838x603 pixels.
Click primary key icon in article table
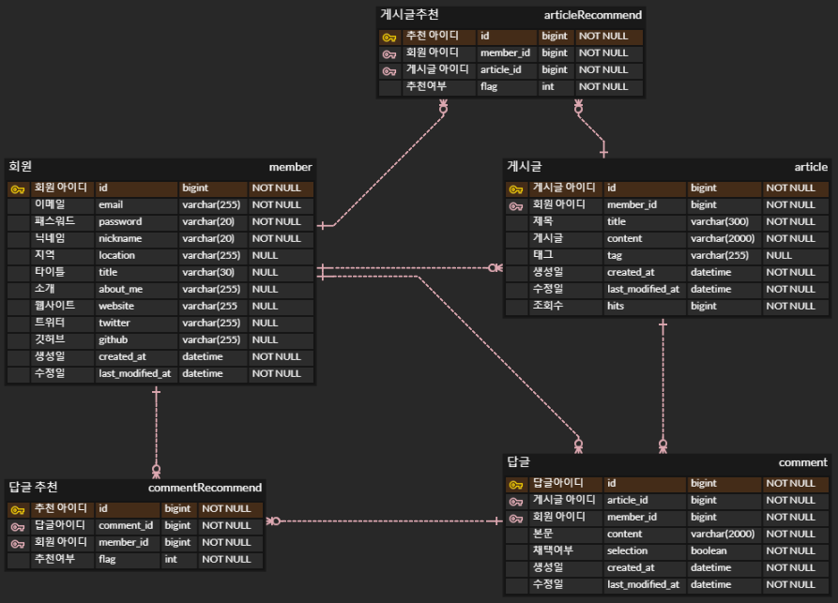coord(516,189)
